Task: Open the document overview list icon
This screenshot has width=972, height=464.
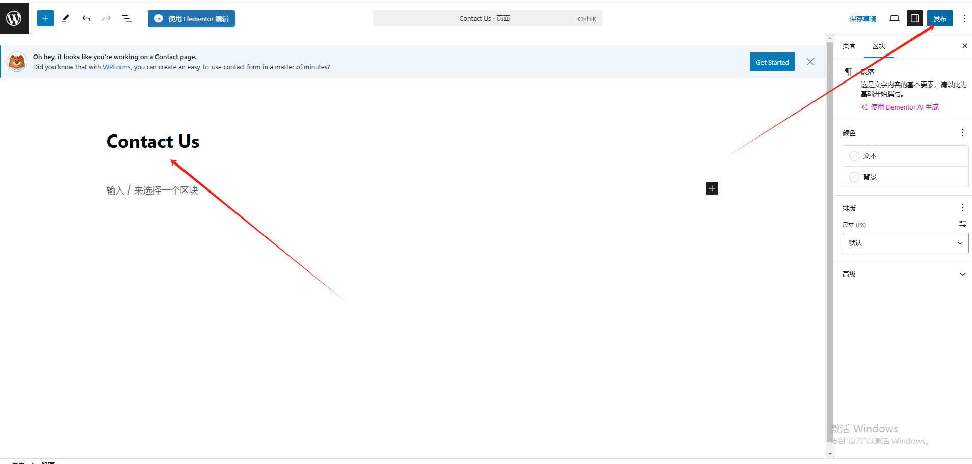Action: [x=127, y=18]
